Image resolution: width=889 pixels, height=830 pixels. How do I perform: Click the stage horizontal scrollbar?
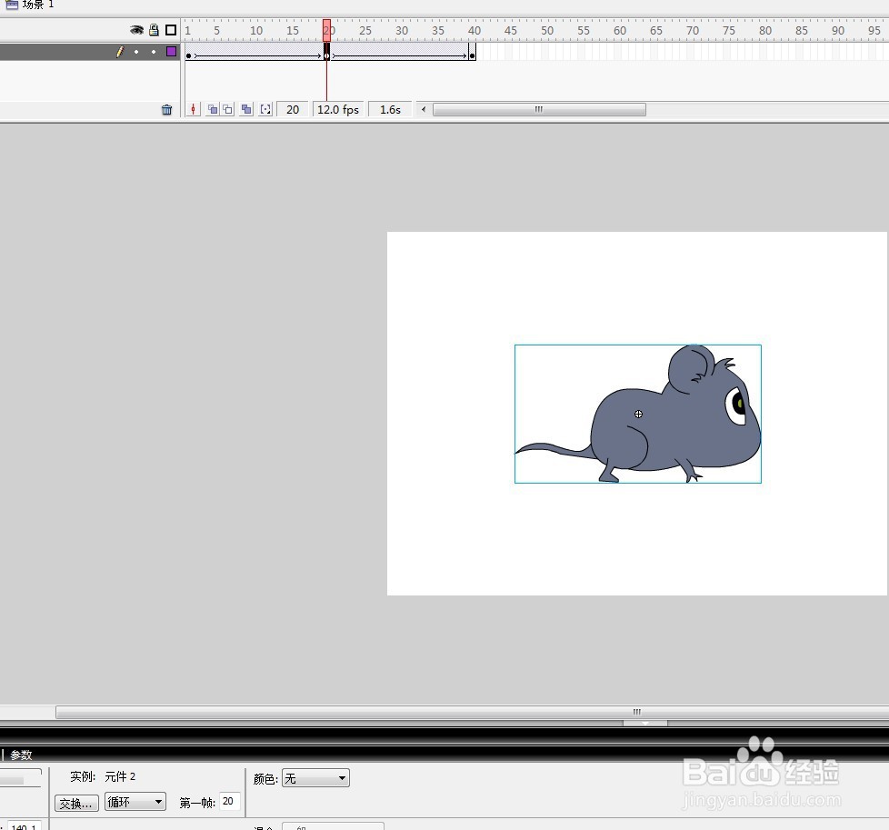[472, 712]
